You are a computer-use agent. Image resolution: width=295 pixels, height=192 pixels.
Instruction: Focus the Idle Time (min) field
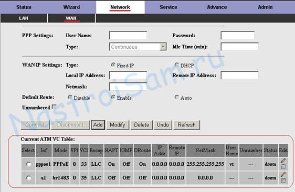click(240, 47)
